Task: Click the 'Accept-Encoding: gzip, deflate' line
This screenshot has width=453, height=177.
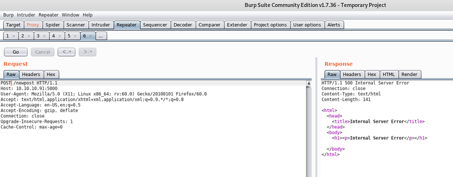Action: coord(39,111)
